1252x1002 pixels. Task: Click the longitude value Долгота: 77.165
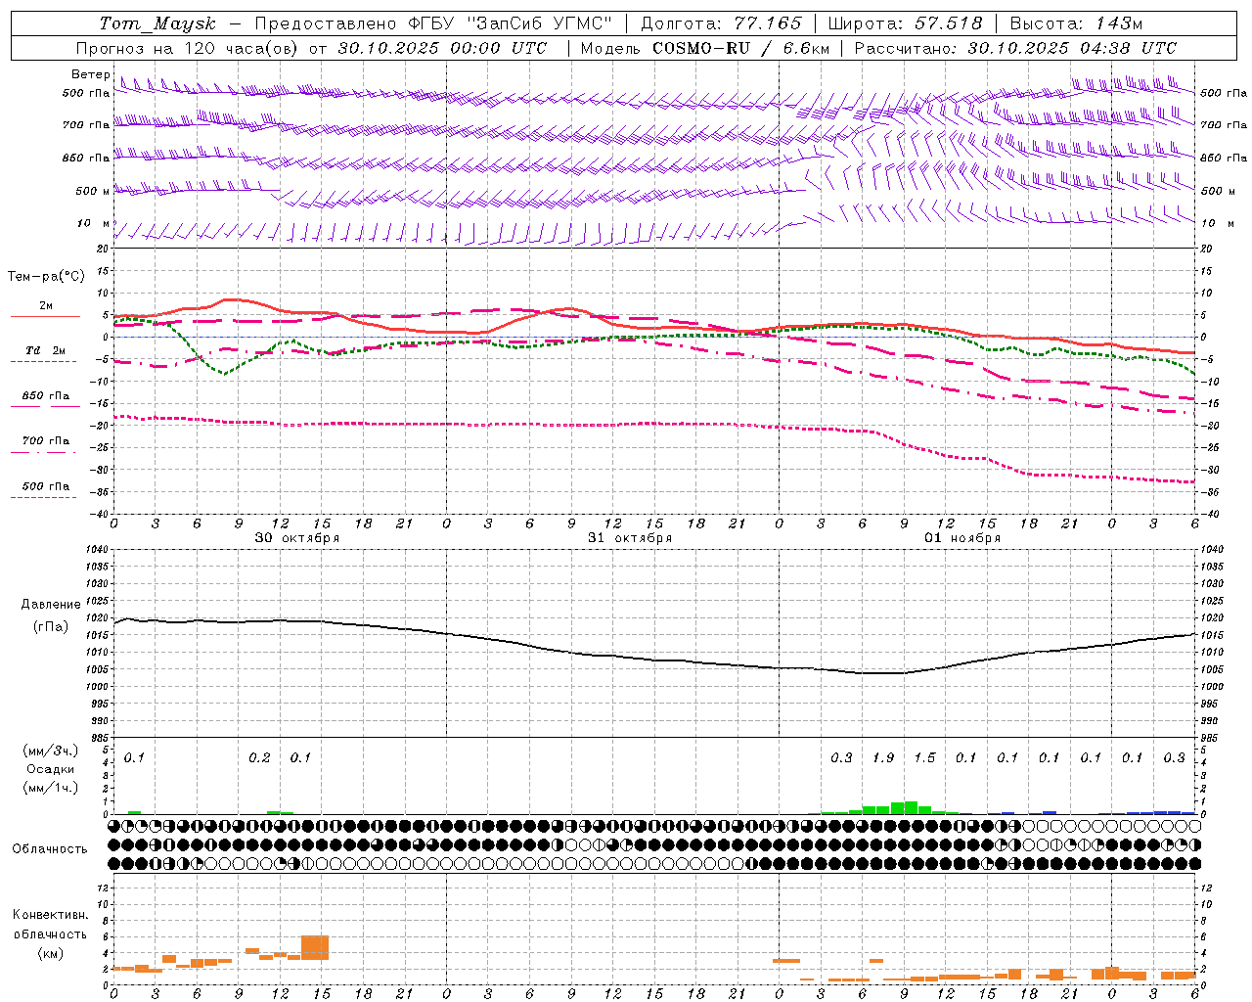[x=721, y=23]
